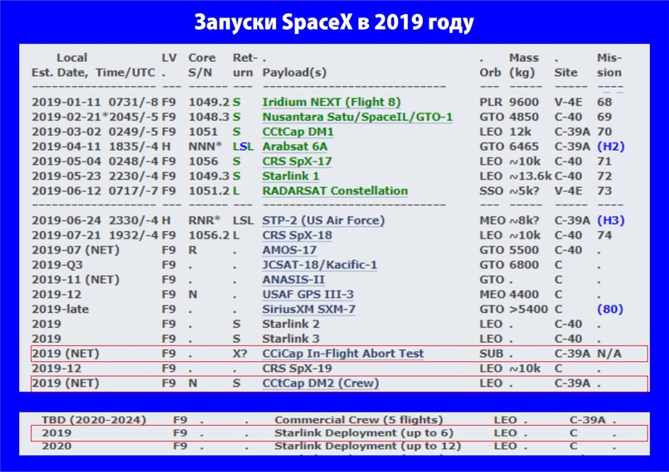
Task: Click the Starlink 1 payload link
Action: pos(291,176)
